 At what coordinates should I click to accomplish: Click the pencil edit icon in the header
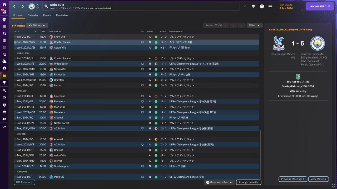click(x=245, y=6)
